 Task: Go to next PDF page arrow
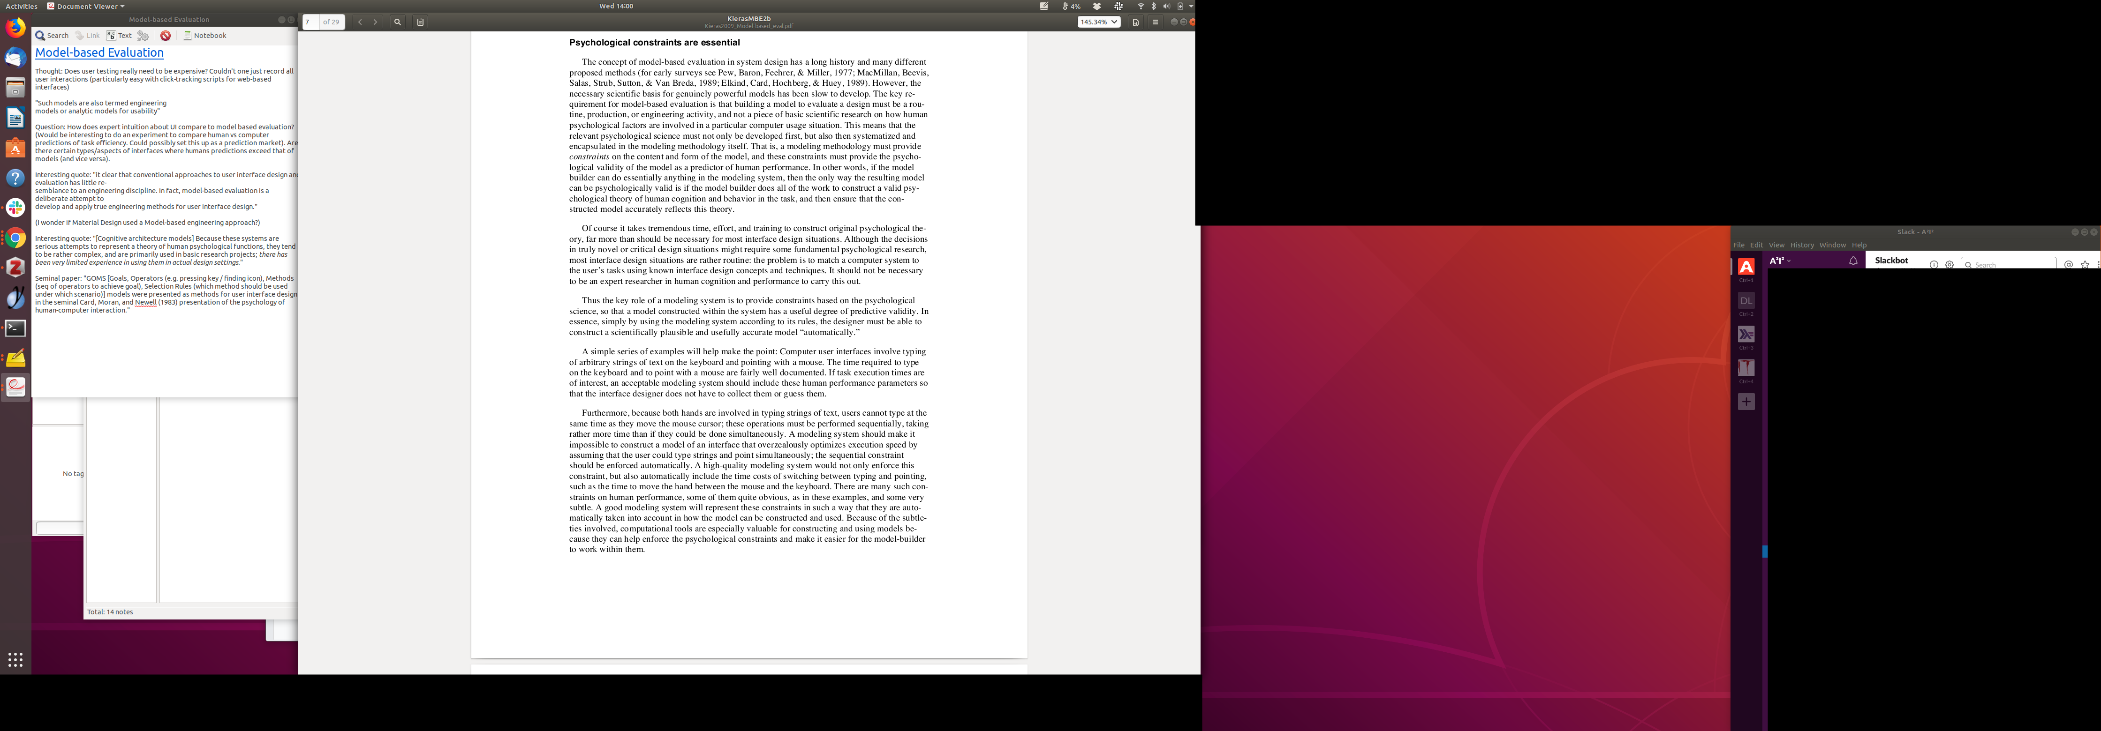[x=375, y=22]
